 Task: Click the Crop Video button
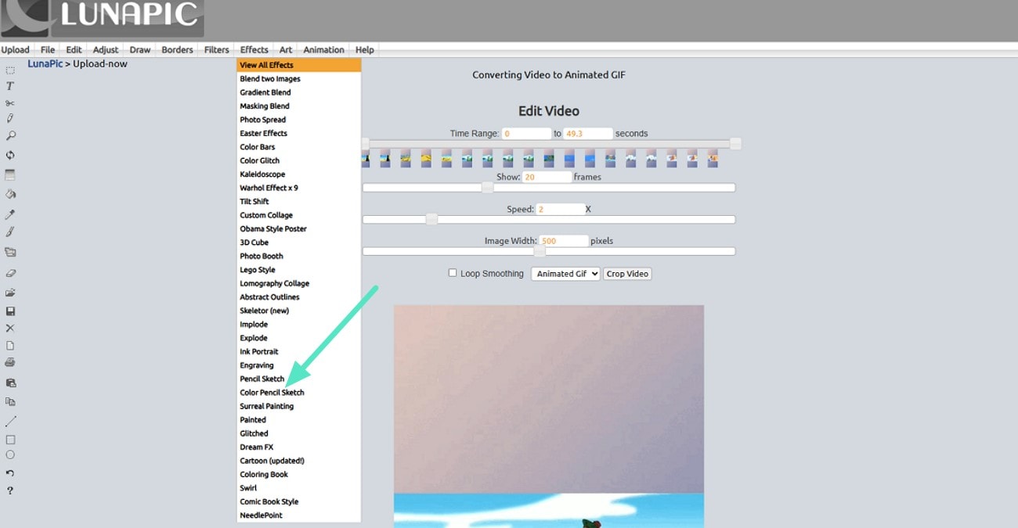pos(628,274)
